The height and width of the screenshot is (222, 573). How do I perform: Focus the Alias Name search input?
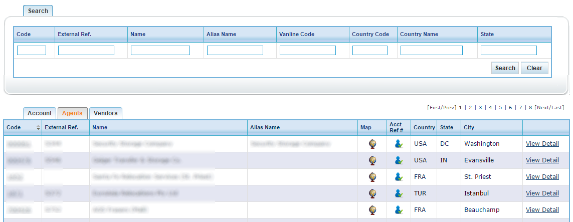[235, 51]
